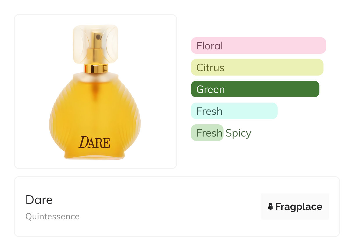Viewport: 354px width, 251px height.
Task: Select the dark Green accord bar
Action: (x=255, y=89)
